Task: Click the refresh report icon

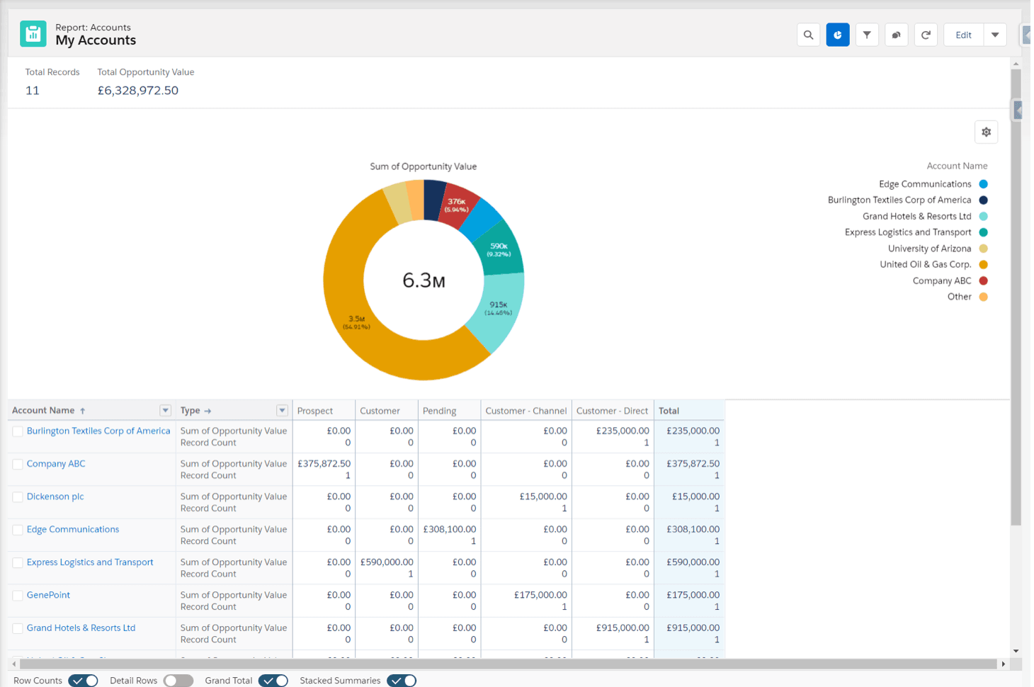Action: click(x=926, y=35)
